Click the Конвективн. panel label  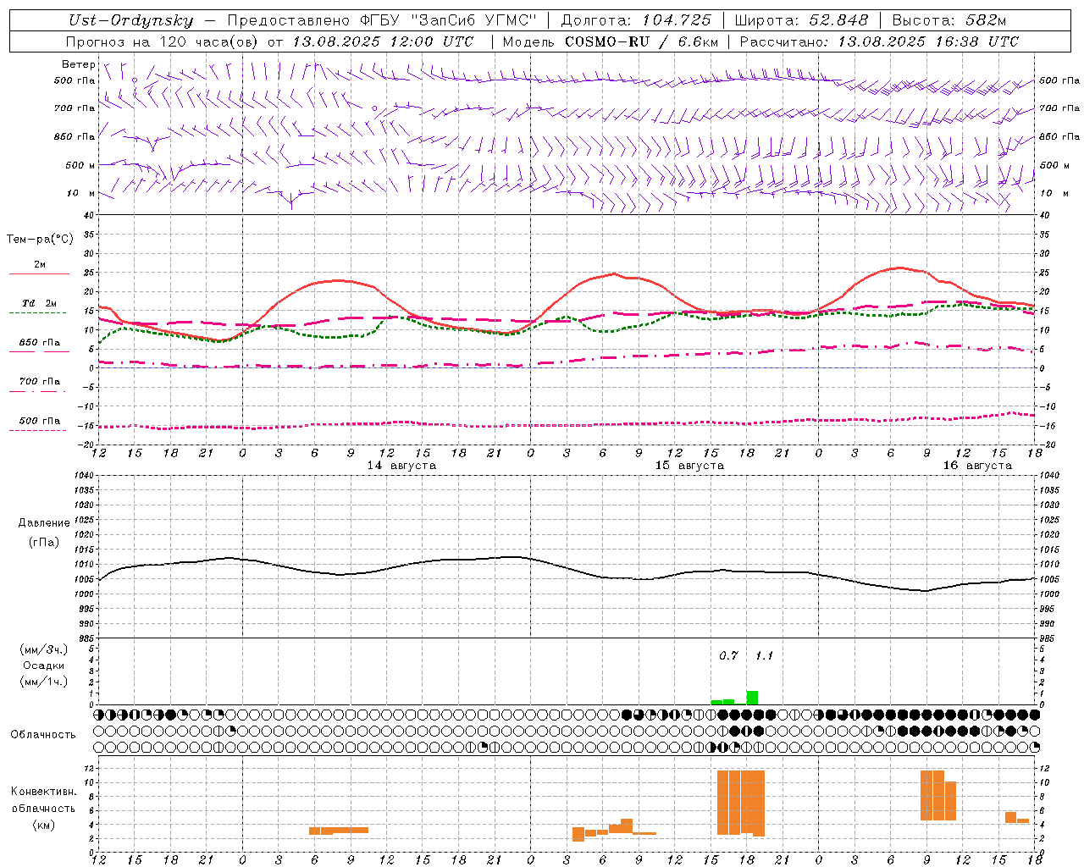(44, 792)
